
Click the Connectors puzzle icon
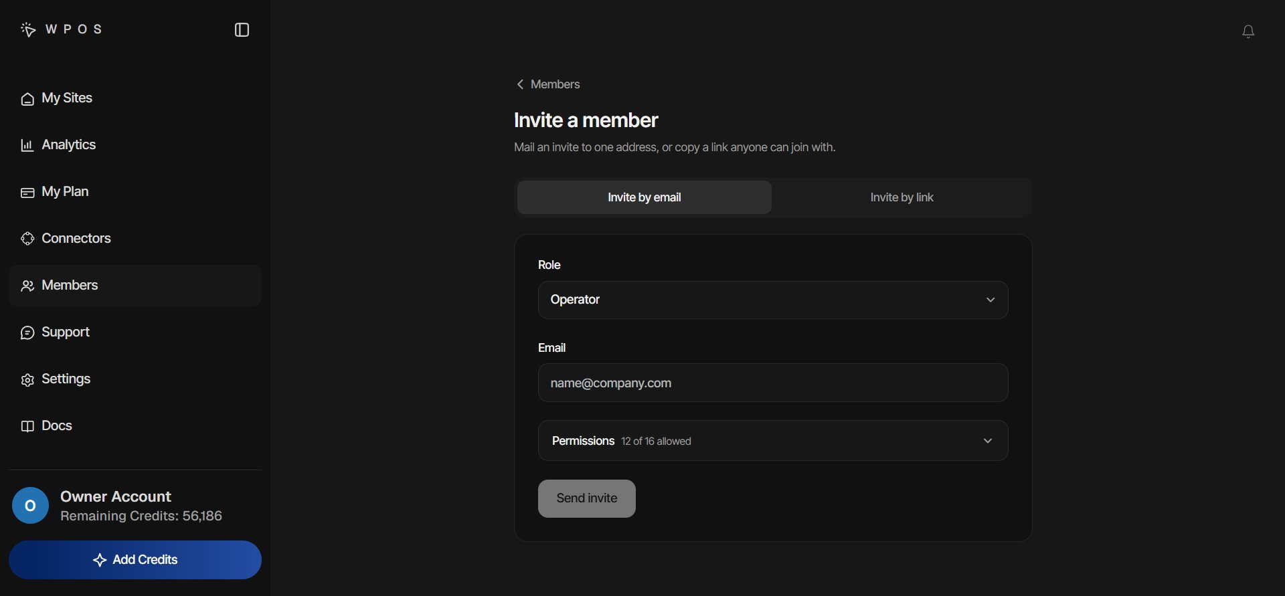click(x=27, y=239)
